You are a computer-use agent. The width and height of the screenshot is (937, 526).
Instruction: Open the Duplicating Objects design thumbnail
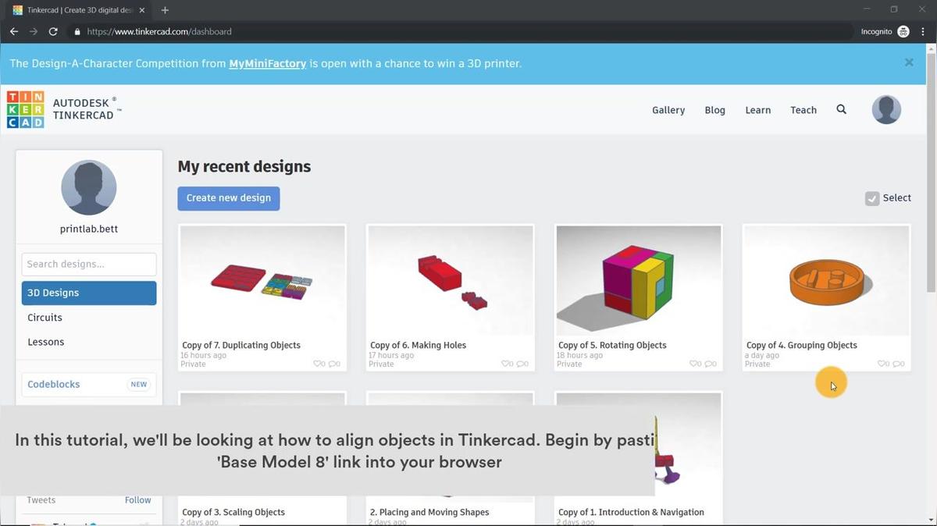pyautogui.click(x=262, y=281)
